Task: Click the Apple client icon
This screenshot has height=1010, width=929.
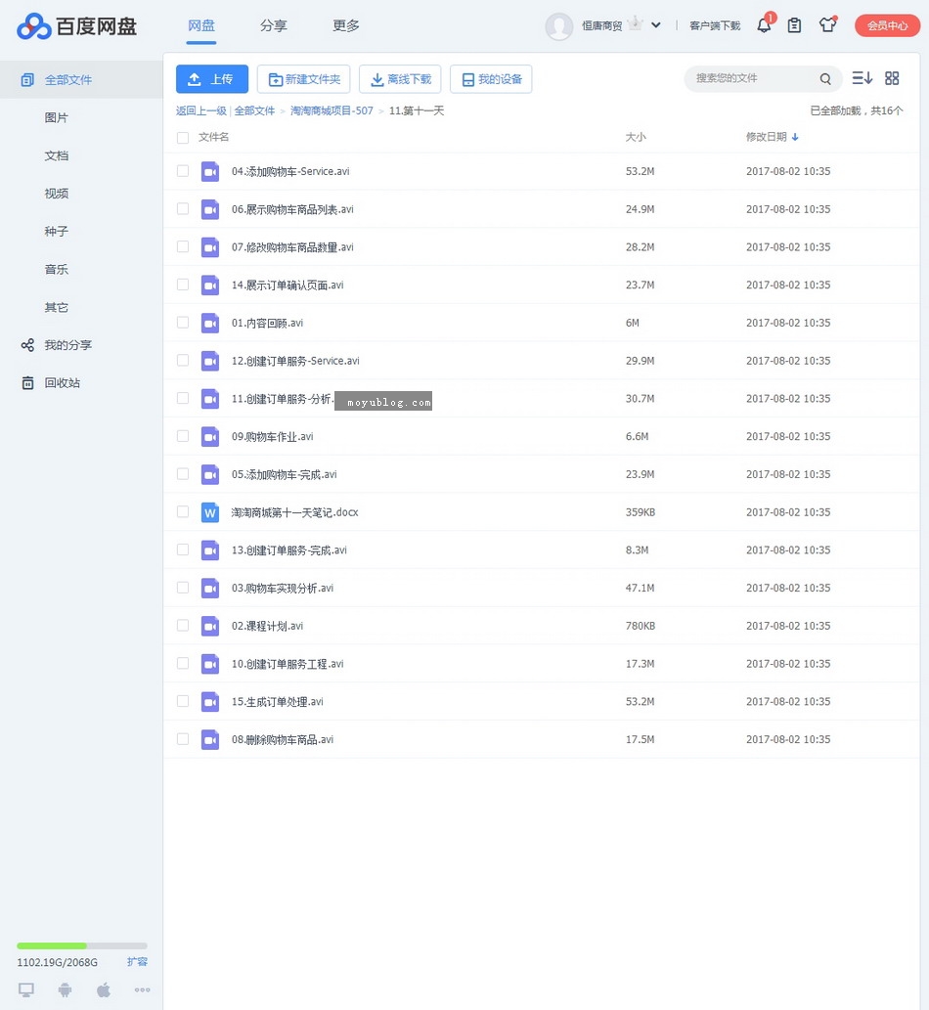Action: click(104, 989)
